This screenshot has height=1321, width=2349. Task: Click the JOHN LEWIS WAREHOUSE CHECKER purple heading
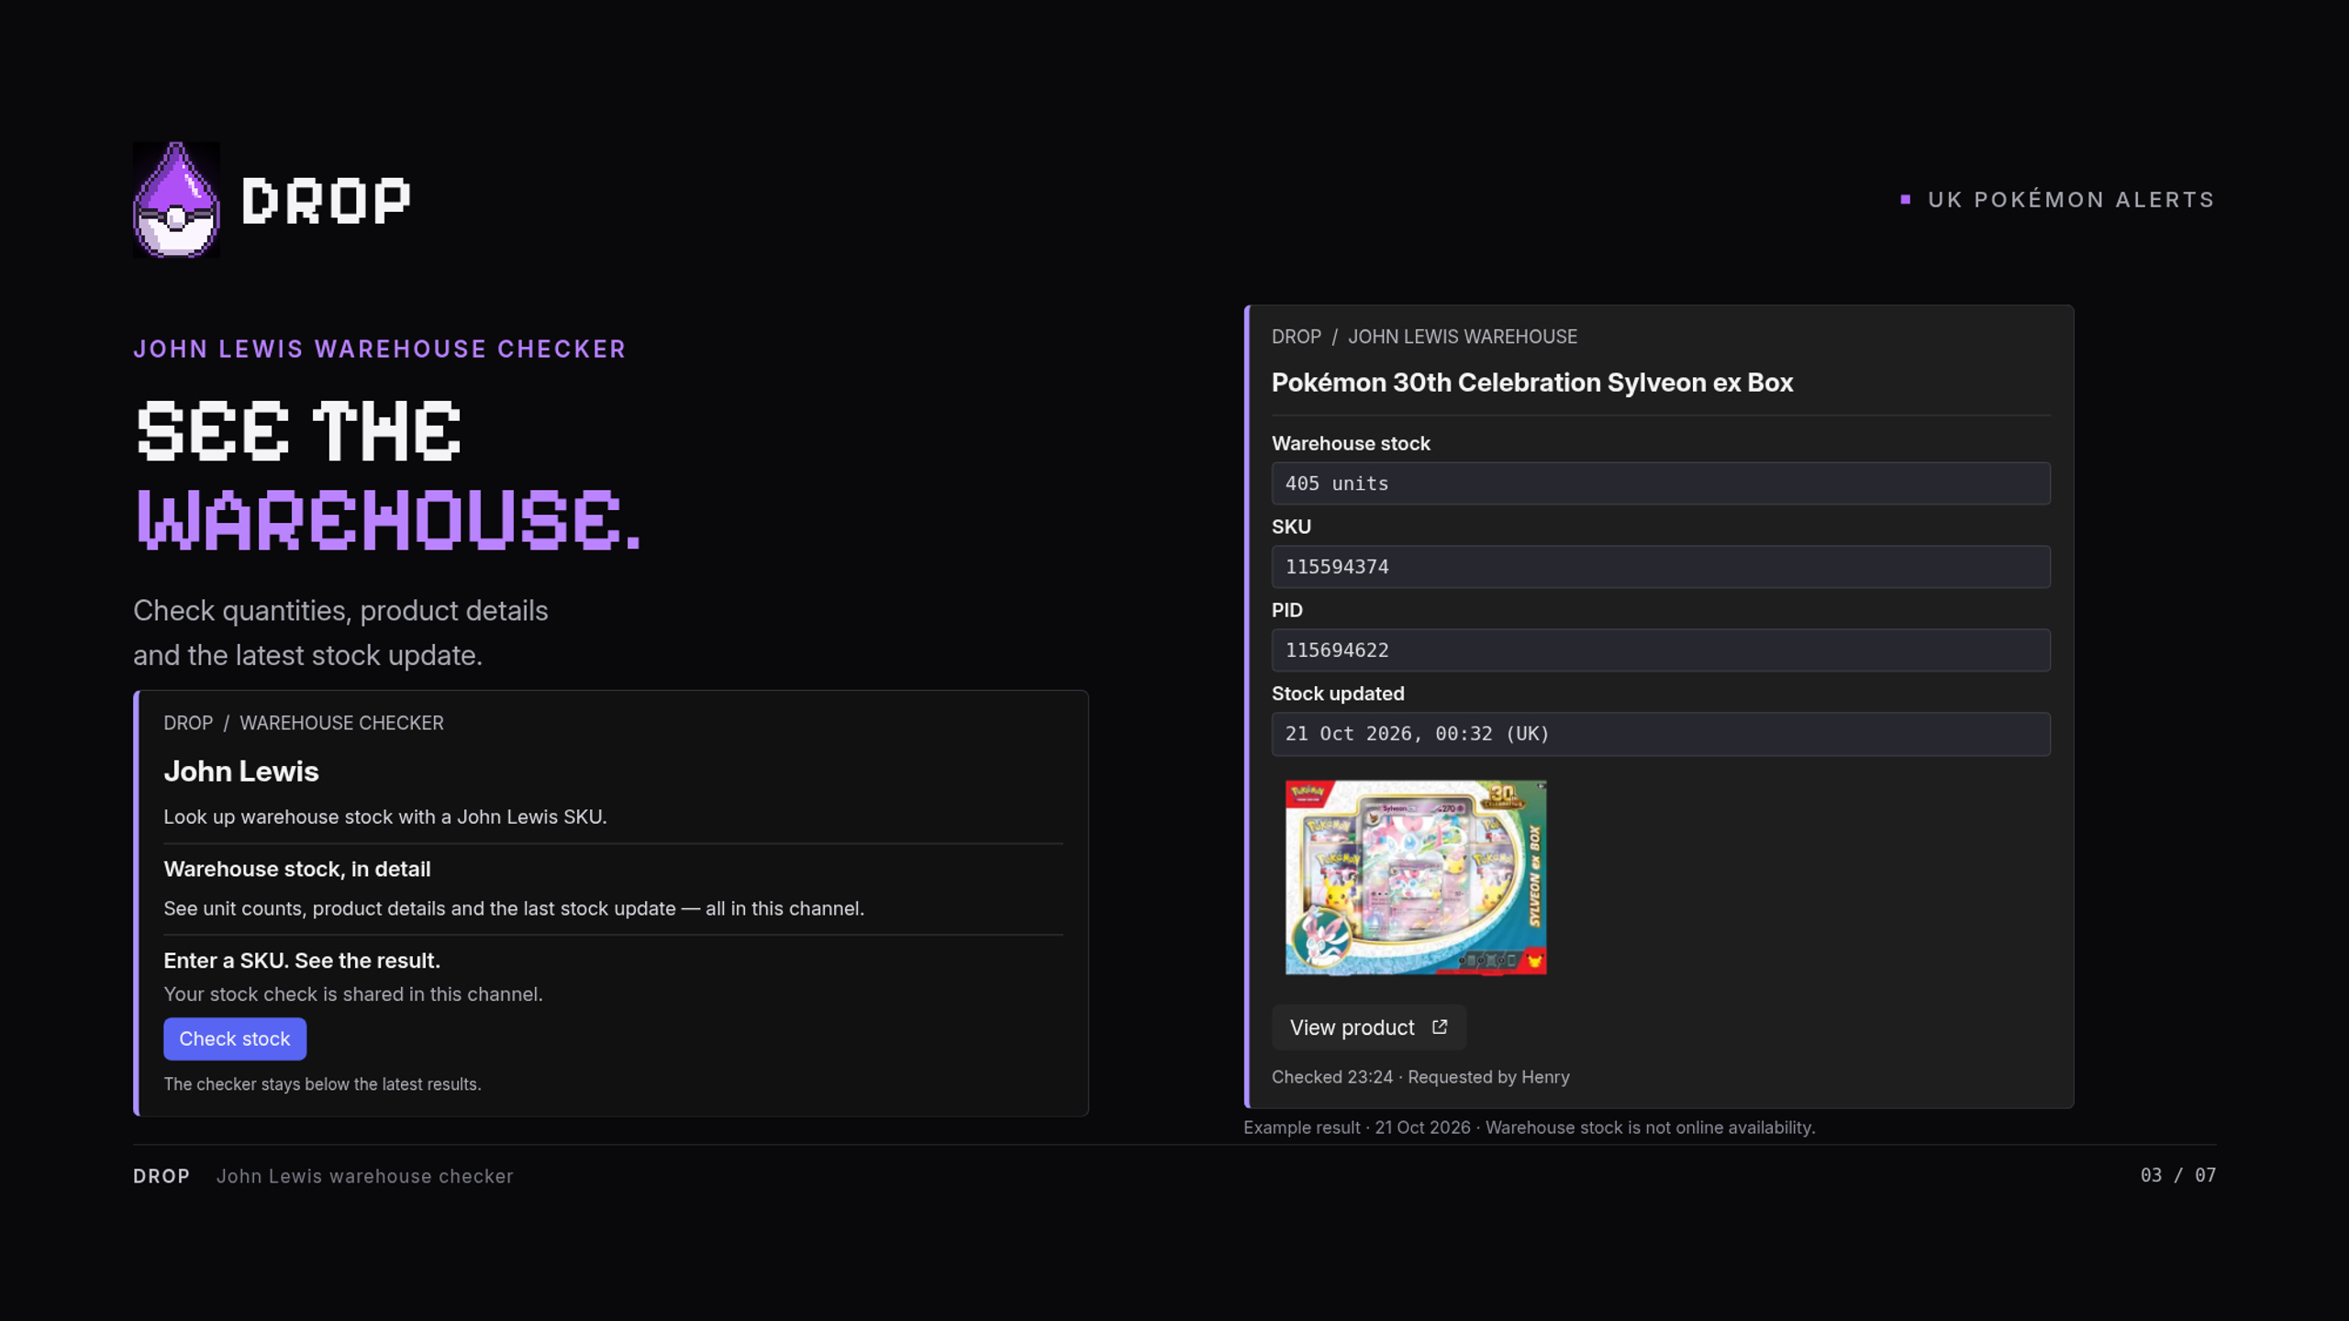380,350
